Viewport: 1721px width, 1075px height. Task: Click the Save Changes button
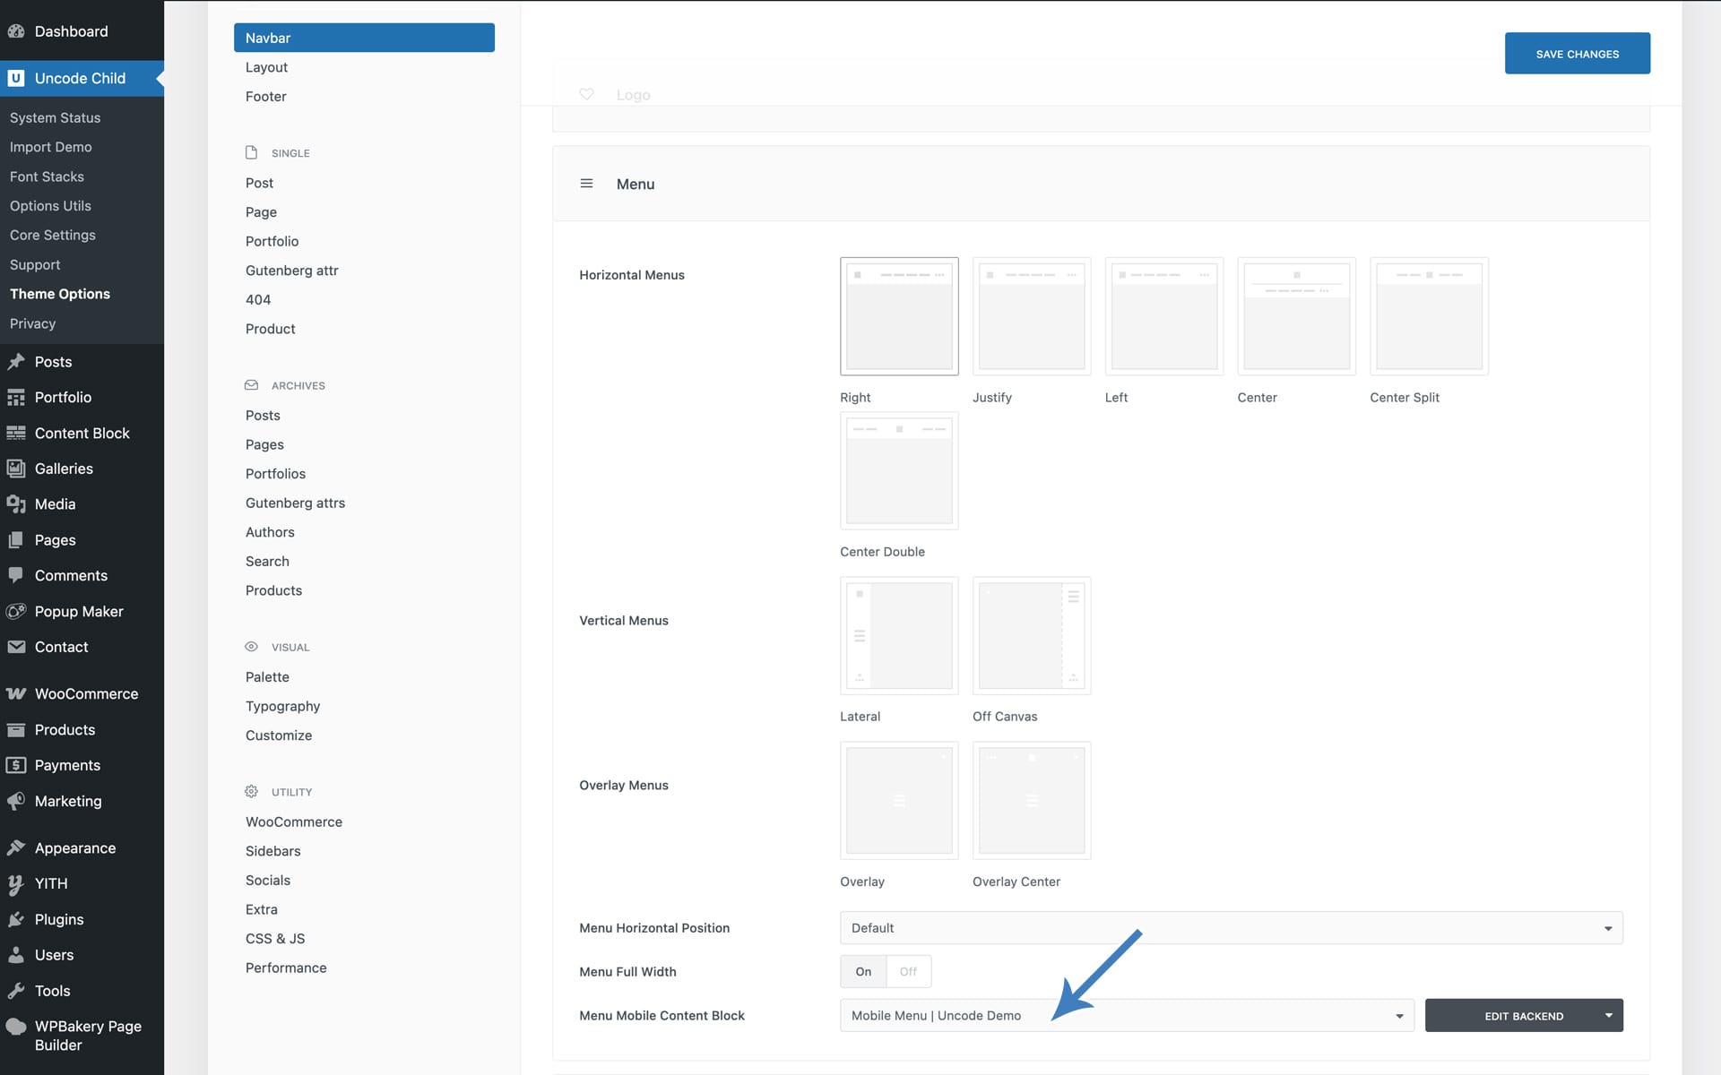pos(1577,54)
